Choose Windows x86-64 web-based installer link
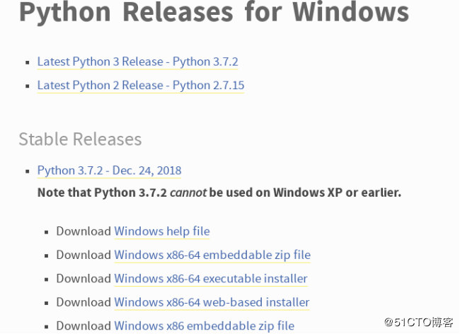The width and height of the screenshot is (460, 334). 212,302
